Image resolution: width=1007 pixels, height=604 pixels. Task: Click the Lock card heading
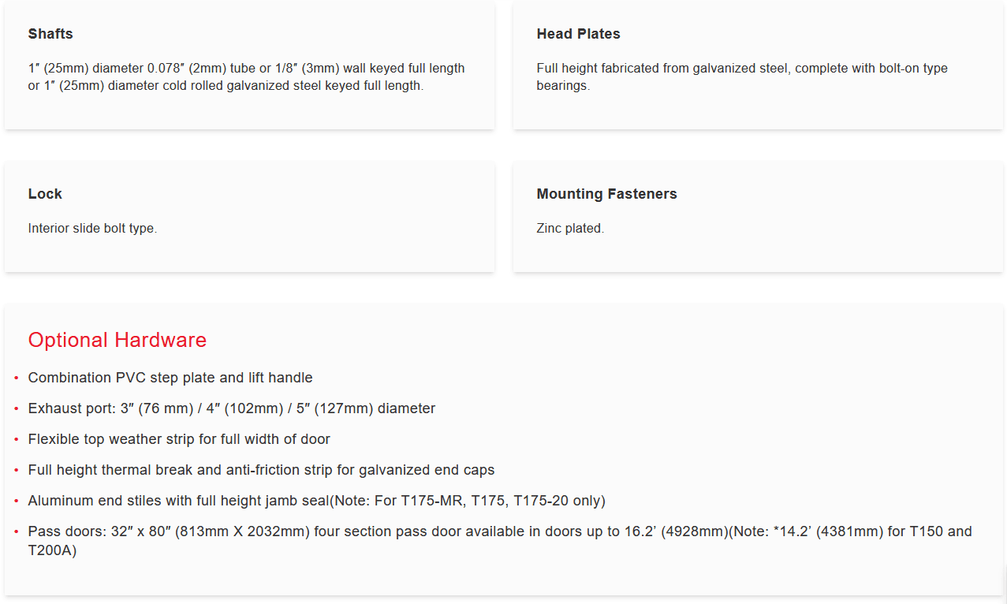pyautogui.click(x=45, y=194)
